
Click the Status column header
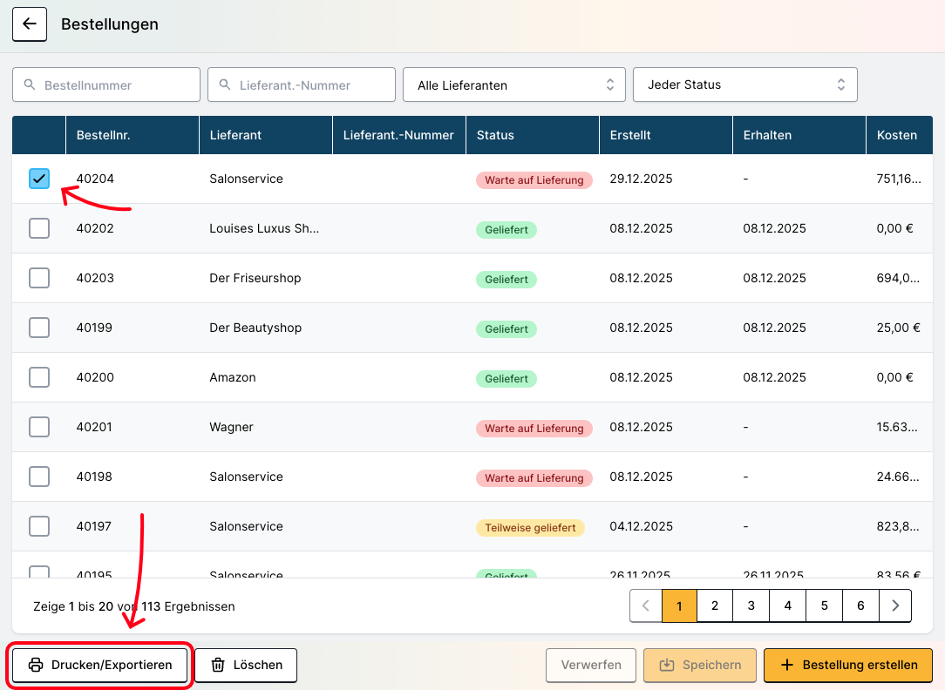(x=494, y=135)
